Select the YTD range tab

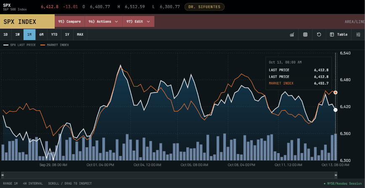click(54, 34)
